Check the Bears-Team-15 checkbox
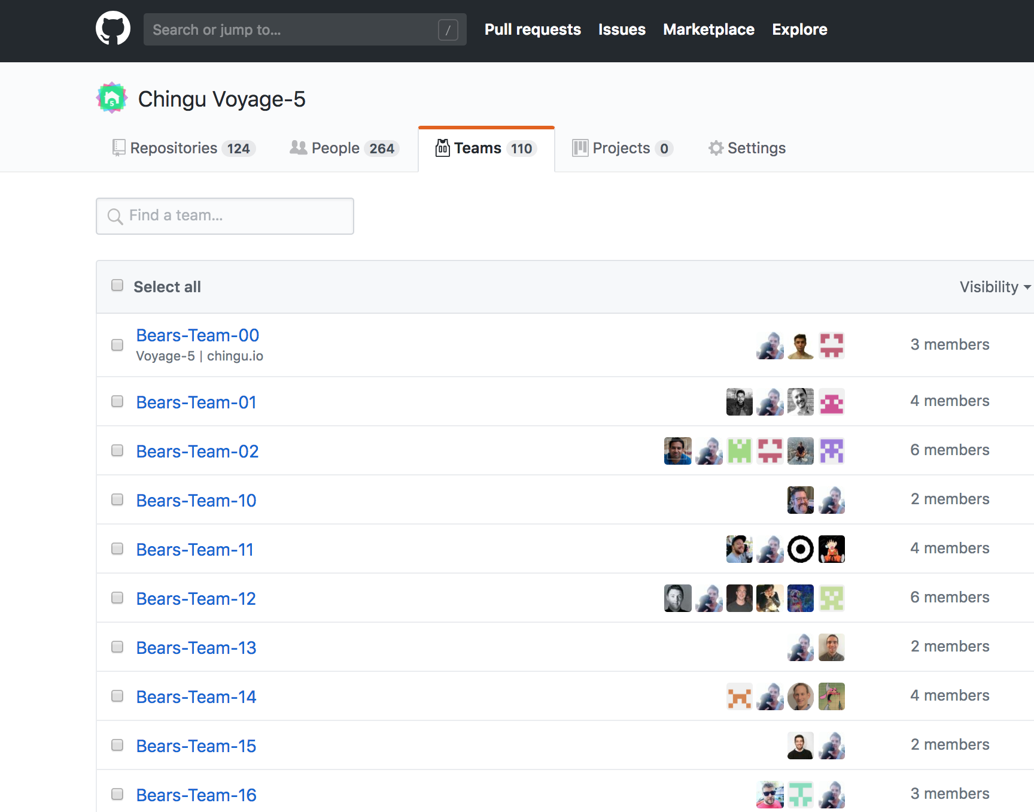This screenshot has height=812, width=1034. pyautogui.click(x=117, y=745)
